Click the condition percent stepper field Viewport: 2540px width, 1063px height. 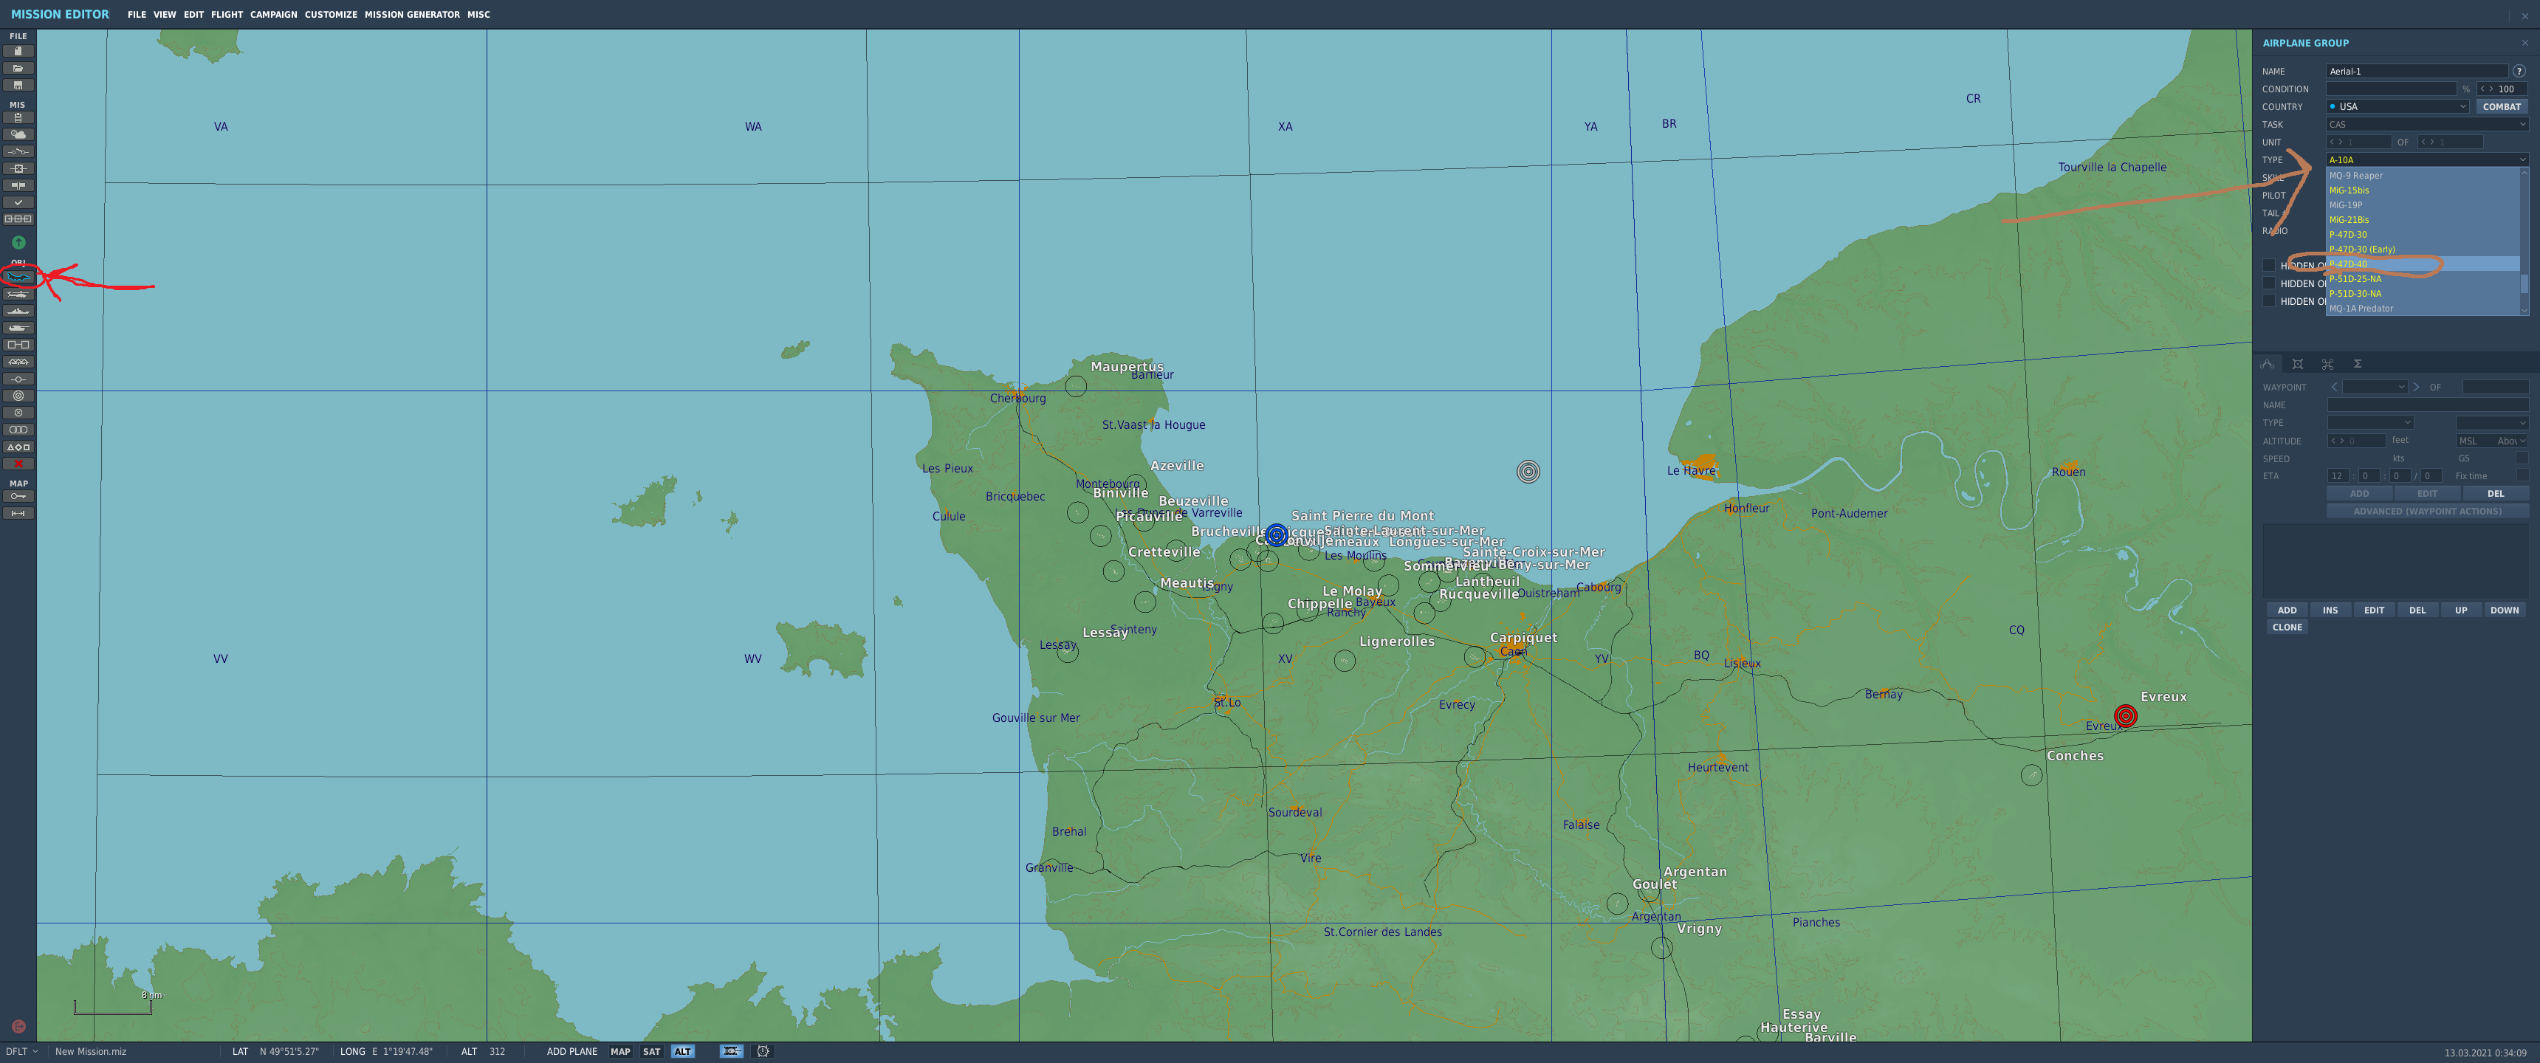[2502, 89]
